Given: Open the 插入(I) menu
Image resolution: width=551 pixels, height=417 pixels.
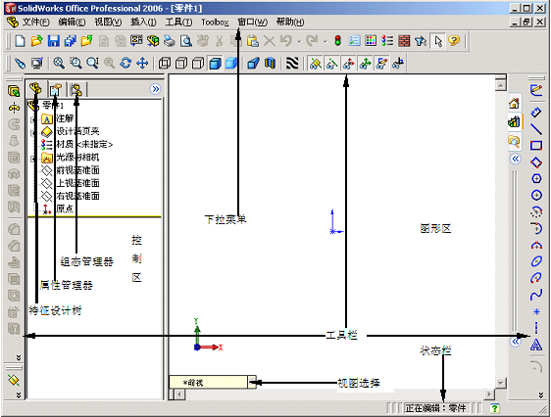Looking at the screenshot, I should coord(143,23).
